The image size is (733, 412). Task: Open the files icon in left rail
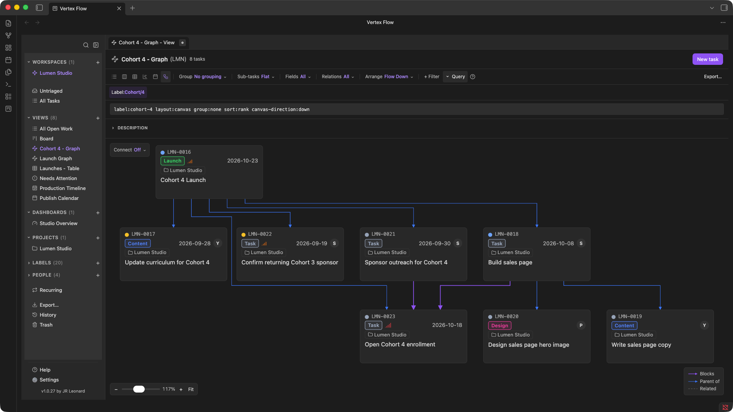pos(8,23)
